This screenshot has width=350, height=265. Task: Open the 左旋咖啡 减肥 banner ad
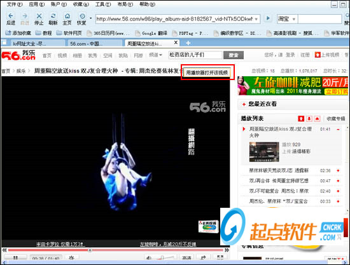tap(293, 86)
